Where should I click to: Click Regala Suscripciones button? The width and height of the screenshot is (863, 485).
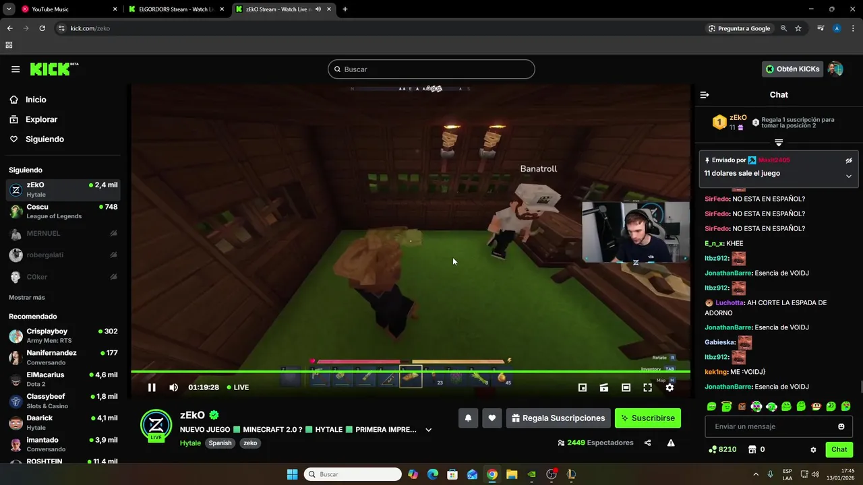pos(558,418)
